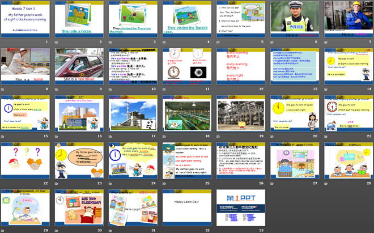Select slide 21 with the taxi driver cartoon
Screen dimensions: 374x233
348,113
